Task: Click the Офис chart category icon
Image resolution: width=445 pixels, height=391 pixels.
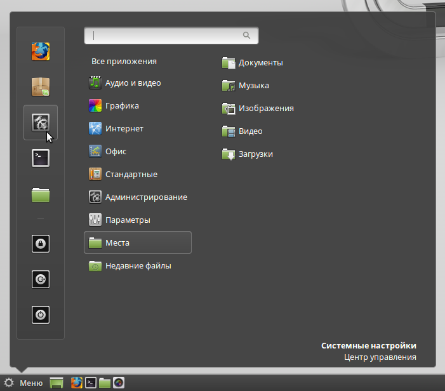Action: 95,151
